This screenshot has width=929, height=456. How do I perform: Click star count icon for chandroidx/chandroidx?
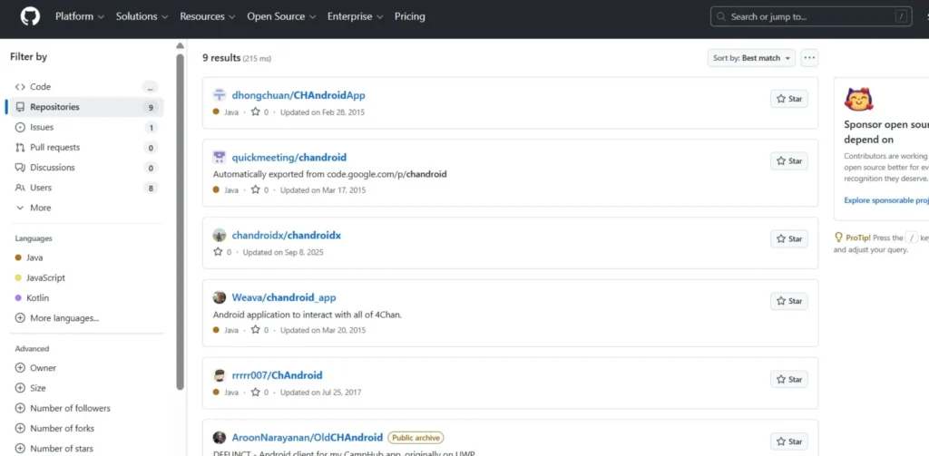[x=218, y=252]
